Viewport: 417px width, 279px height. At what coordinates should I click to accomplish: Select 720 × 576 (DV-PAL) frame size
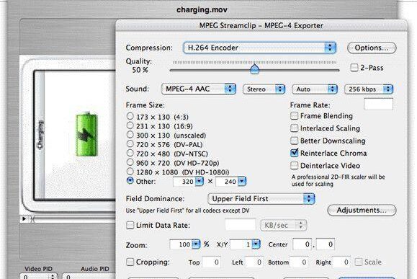click(x=130, y=144)
